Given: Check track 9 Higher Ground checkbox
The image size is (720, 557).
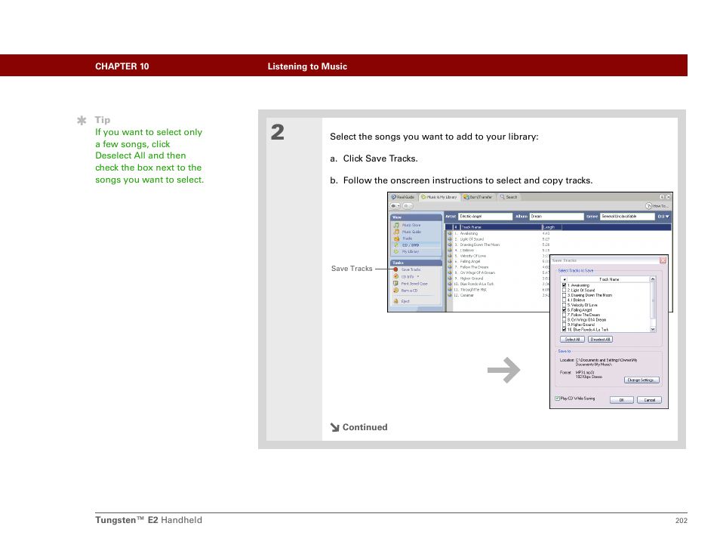Looking at the screenshot, I should tap(565, 325).
